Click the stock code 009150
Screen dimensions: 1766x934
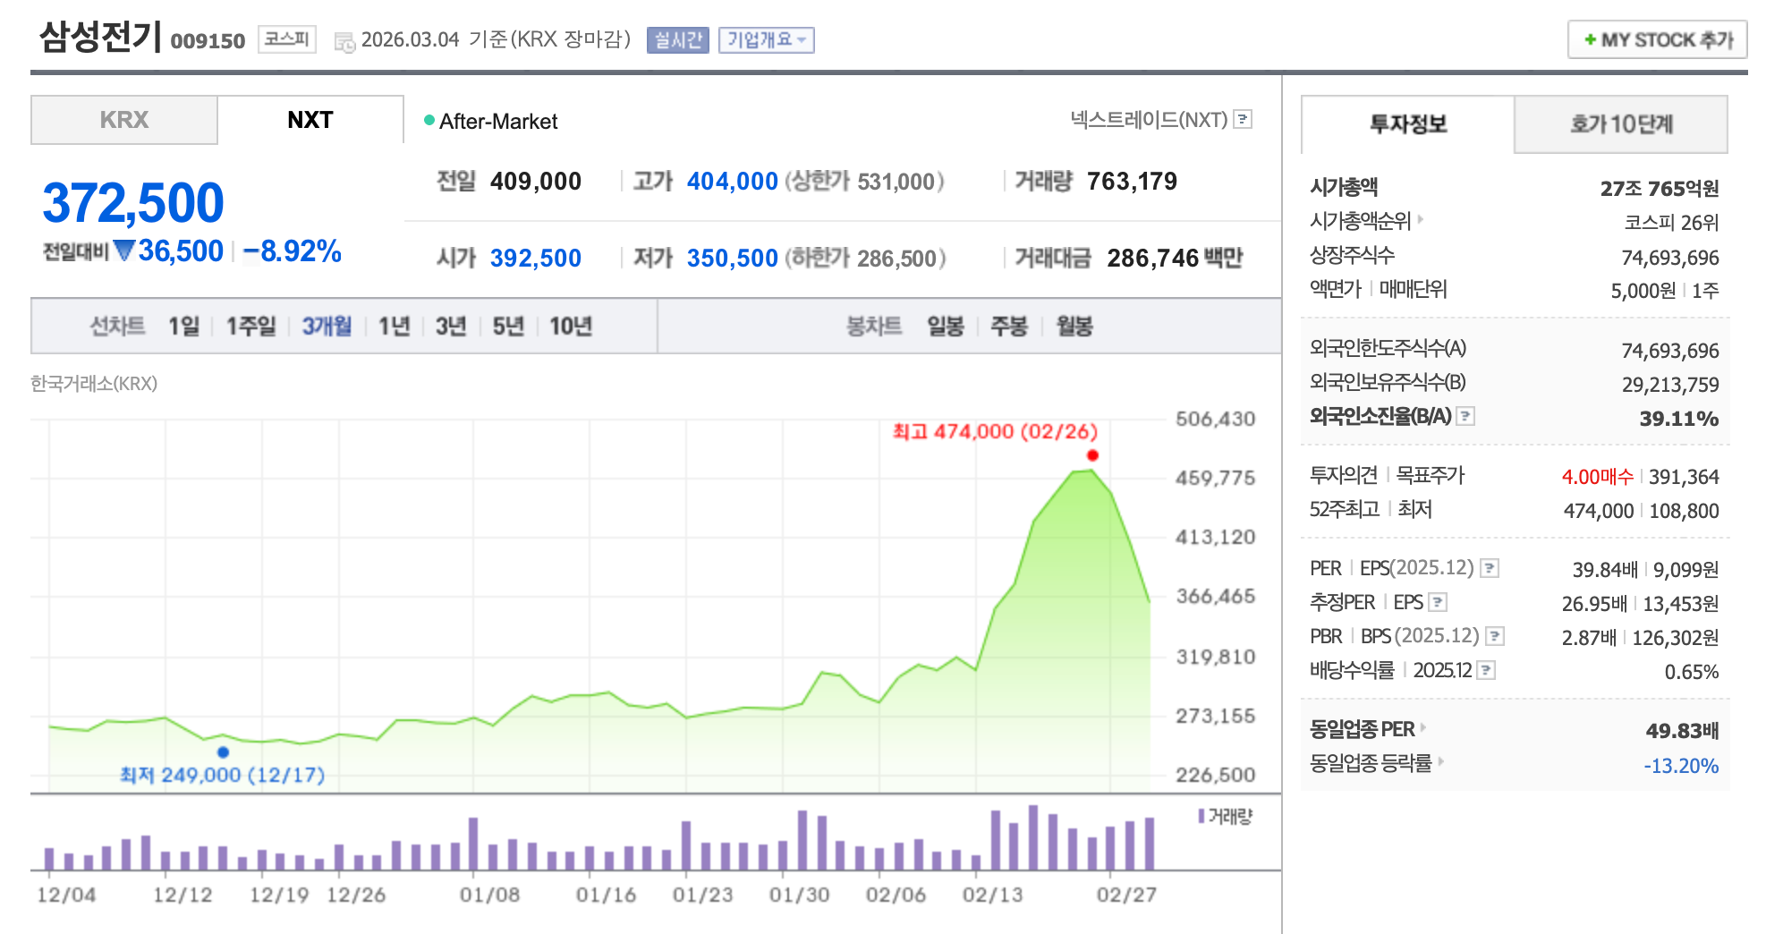click(x=208, y=41)
